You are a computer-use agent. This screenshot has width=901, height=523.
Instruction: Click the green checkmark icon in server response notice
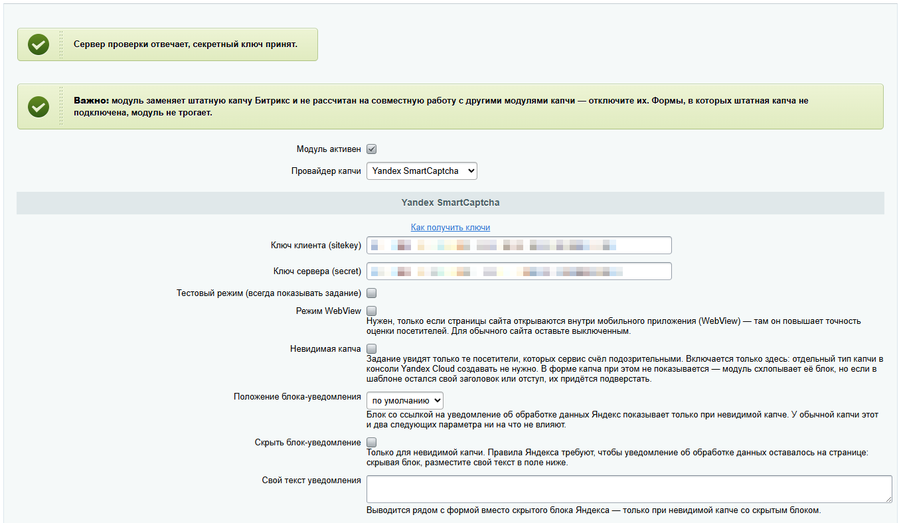pos(39,44)
